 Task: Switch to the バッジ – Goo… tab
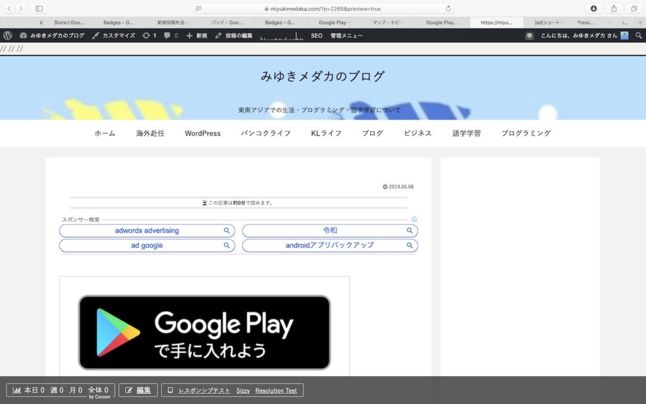(x=226, y=23)
